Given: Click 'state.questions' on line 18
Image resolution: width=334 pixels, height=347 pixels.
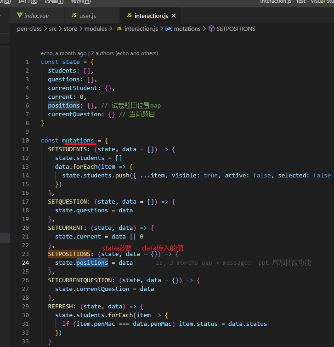Looking at the screenshot, I should [81, 210].
